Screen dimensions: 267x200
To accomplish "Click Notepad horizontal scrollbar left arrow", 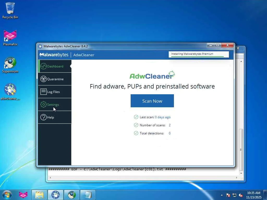I will 50,178.
